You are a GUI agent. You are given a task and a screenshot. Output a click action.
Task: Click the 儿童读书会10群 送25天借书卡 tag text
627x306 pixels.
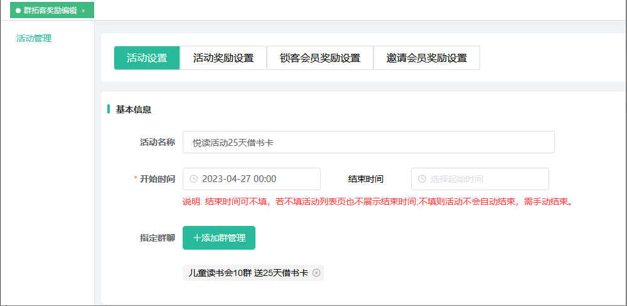[x=249, y=273]
